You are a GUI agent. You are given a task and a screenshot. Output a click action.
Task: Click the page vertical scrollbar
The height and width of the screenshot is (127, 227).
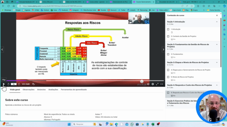[x=221, y=43]
